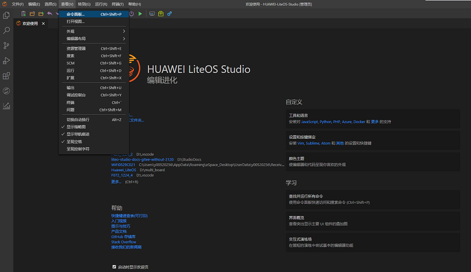
Task: Click the purple undo arrow icon
Action: [x=49, y=14]
